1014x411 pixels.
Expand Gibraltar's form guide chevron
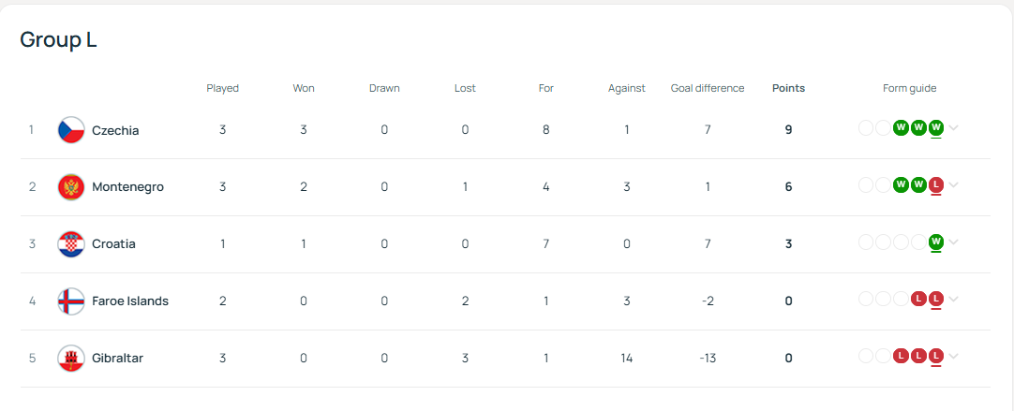[x=954, y=356]
